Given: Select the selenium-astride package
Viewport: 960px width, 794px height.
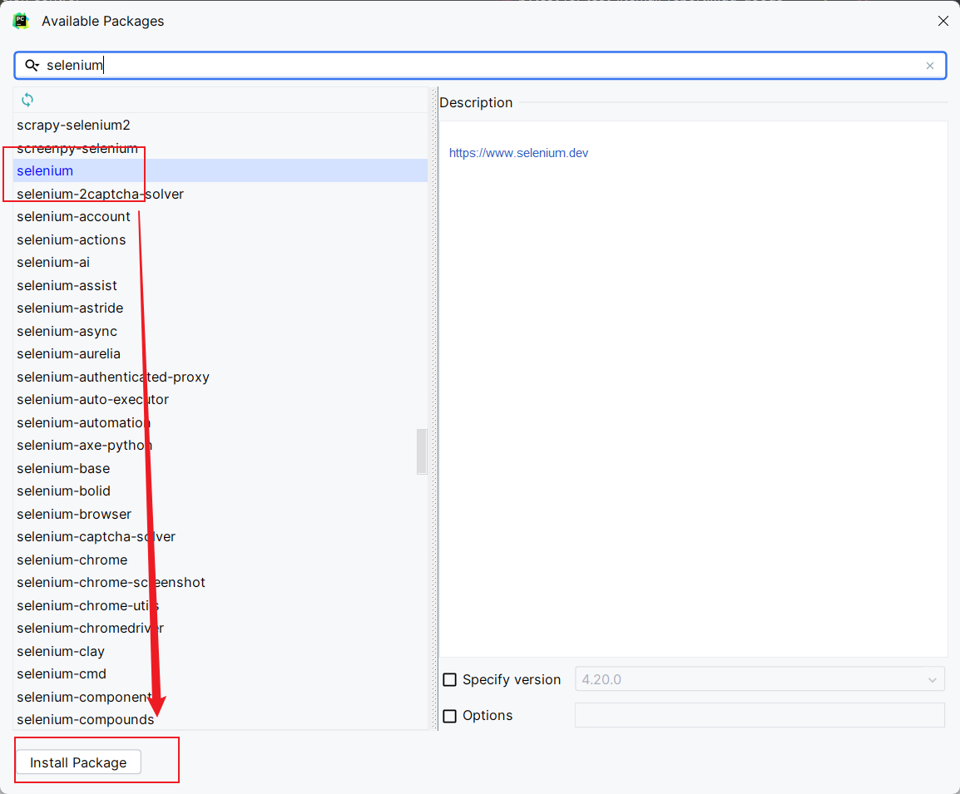Looking at the screenshot, I should [220, 308].
